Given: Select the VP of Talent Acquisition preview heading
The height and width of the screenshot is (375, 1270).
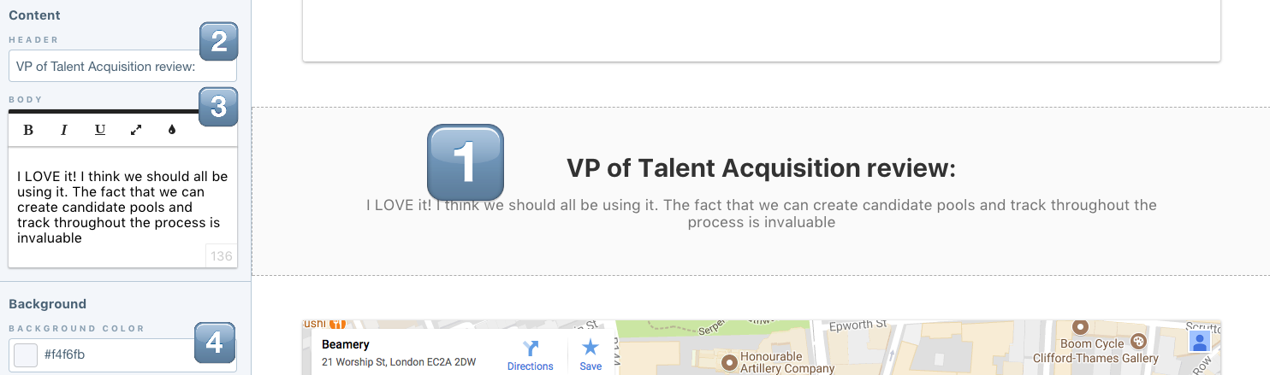Looking at the screenshot, I should 761,168.
